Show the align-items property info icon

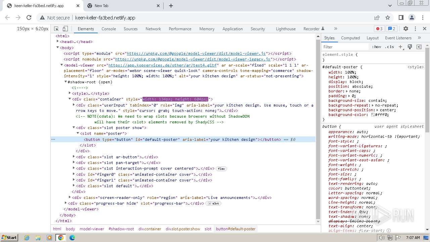click(389, 231)
